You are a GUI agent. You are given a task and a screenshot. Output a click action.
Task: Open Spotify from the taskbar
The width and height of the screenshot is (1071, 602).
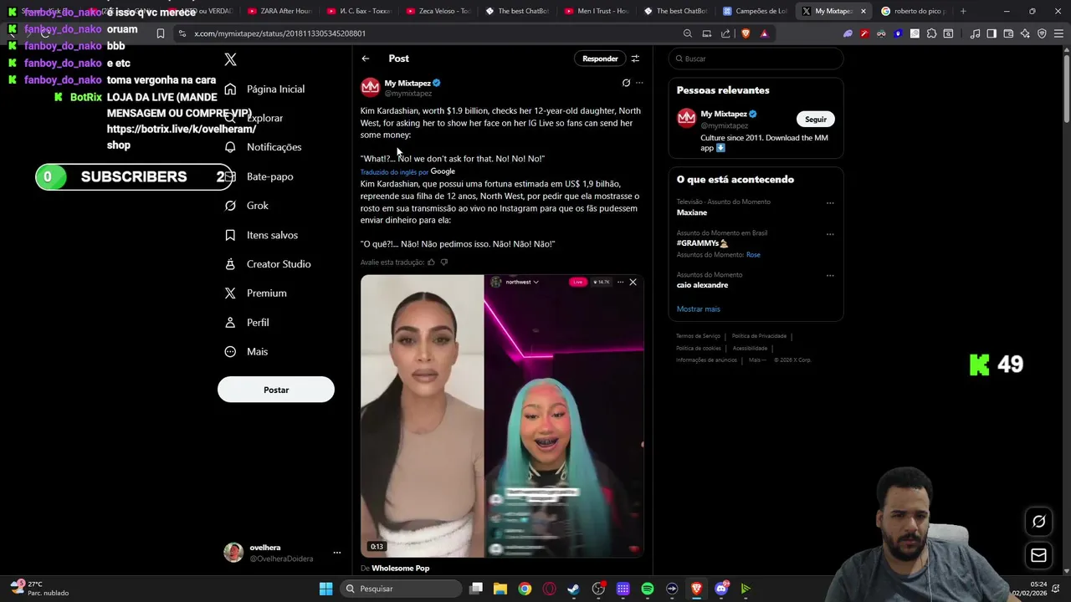coord(648,589)
